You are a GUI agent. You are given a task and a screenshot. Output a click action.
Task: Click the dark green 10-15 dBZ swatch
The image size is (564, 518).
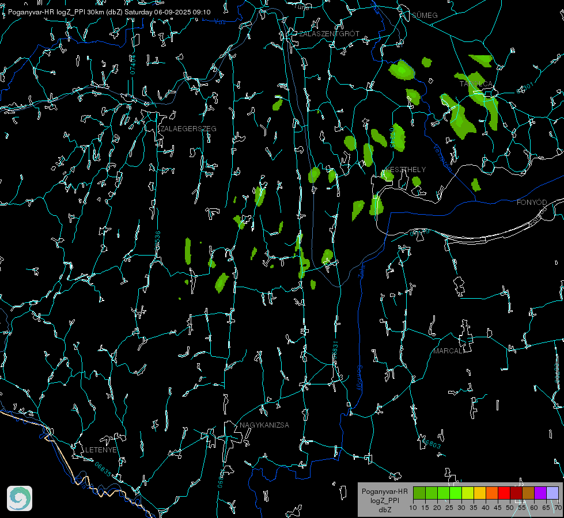click(419, 493)
